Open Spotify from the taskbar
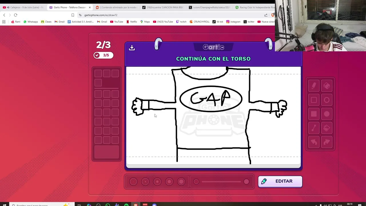This screenshot has height=206, width=366. point(126,205)
